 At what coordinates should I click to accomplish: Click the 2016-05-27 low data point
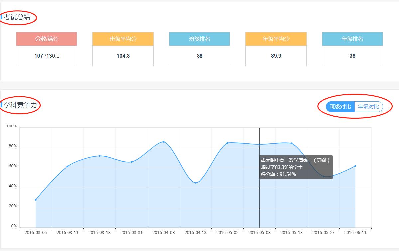324,176
